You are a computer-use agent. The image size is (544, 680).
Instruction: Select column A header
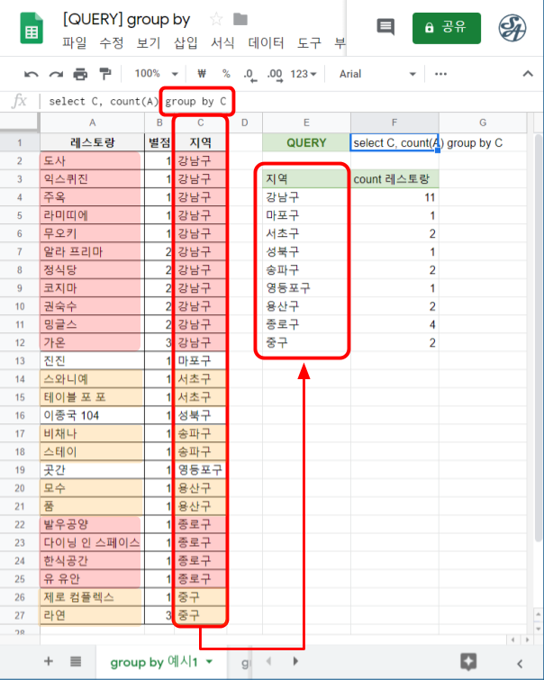92,122
